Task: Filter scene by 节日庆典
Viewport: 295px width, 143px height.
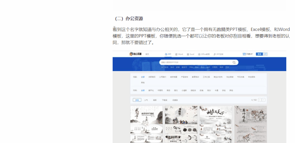Action: pos(241,77)
